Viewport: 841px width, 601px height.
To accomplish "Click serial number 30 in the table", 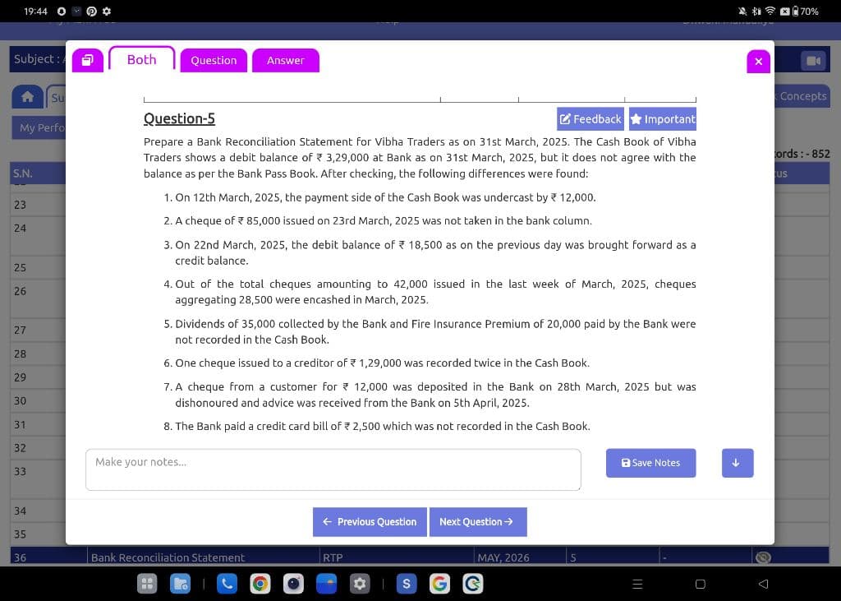I will coord(20,400).
